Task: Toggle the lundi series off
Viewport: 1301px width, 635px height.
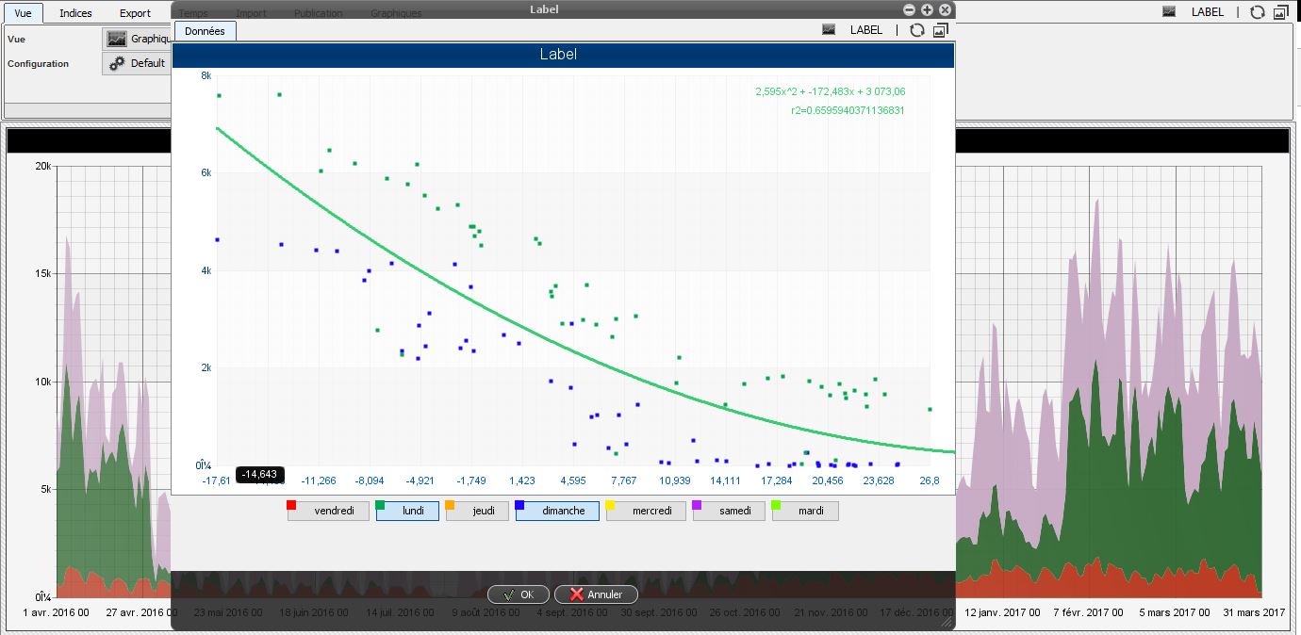Action: (407, 511)
